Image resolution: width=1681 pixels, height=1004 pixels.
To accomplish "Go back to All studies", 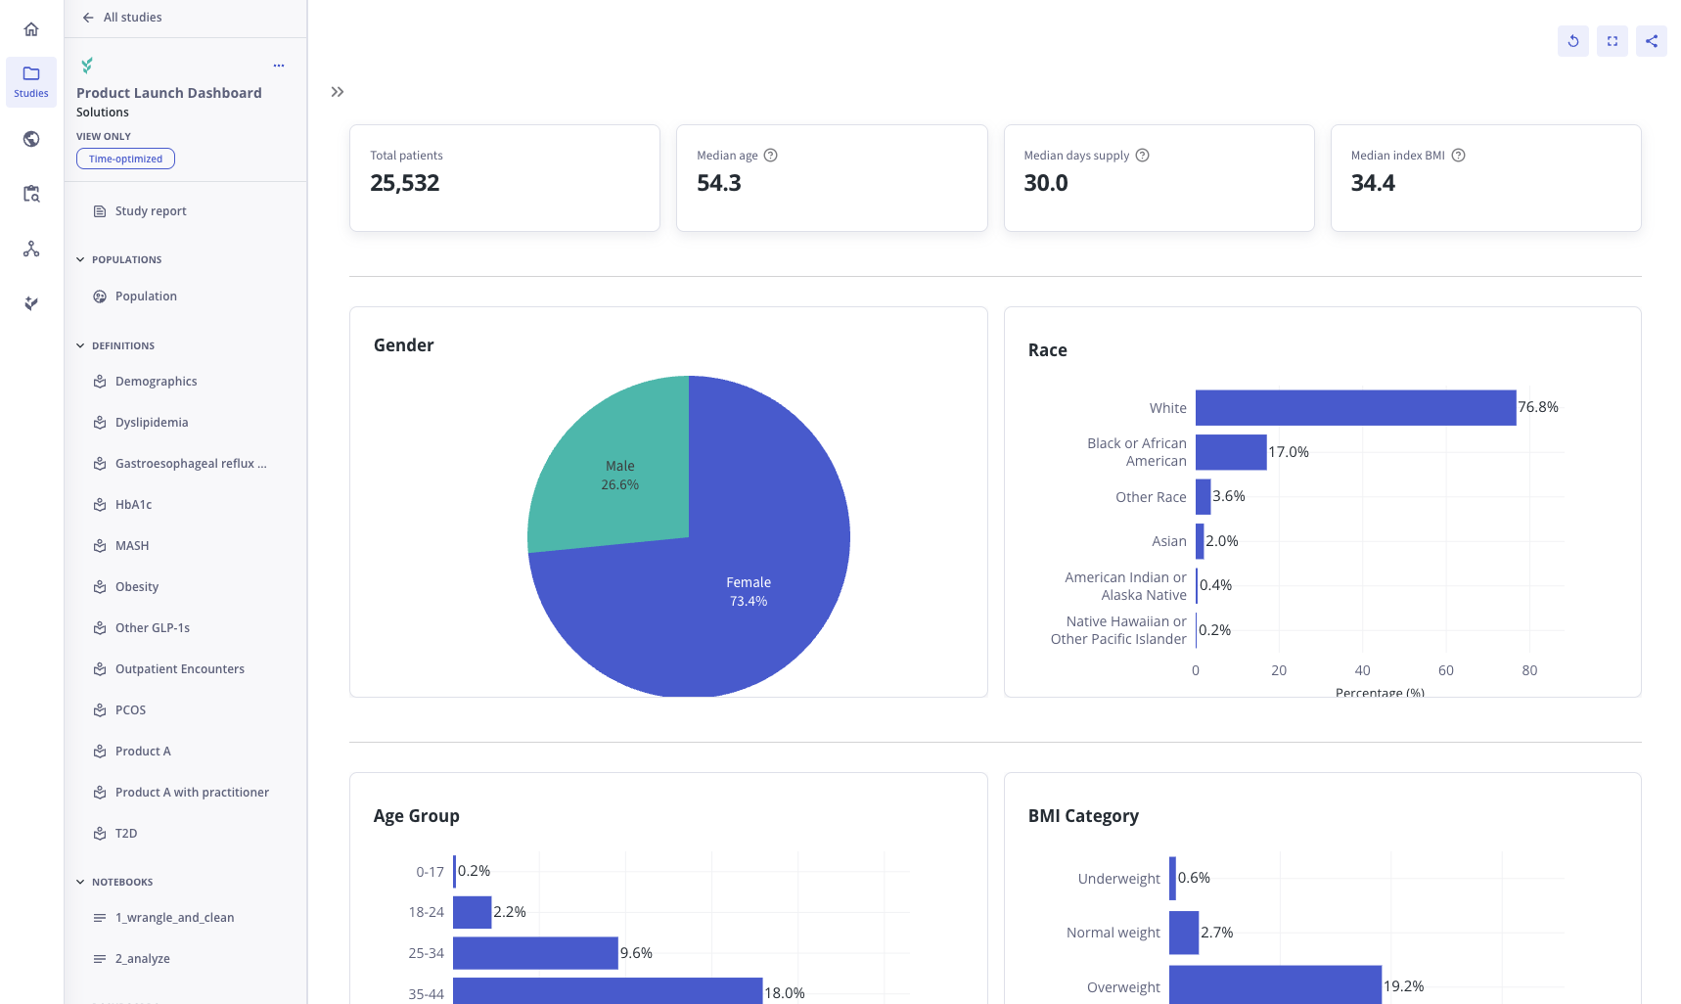I will [122, 18].
